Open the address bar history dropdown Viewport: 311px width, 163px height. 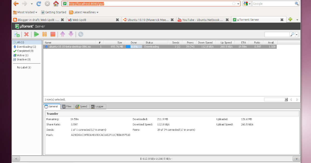(x=238, y=4)
